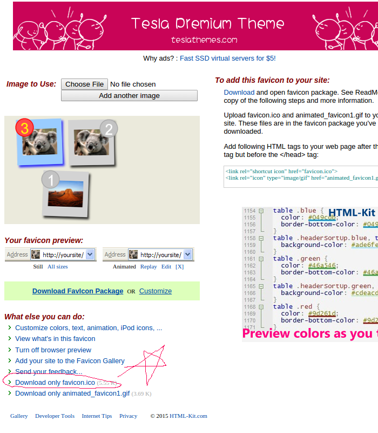This screenshot has width=378, height=433.
Task: Click the Tesla Premium Theme banner
Action: [195, 26]
